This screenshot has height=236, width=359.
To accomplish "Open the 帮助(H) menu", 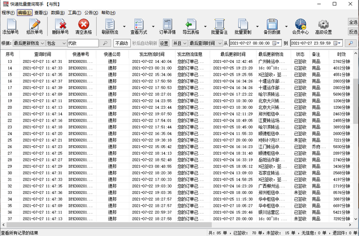I will click(108, 13).
